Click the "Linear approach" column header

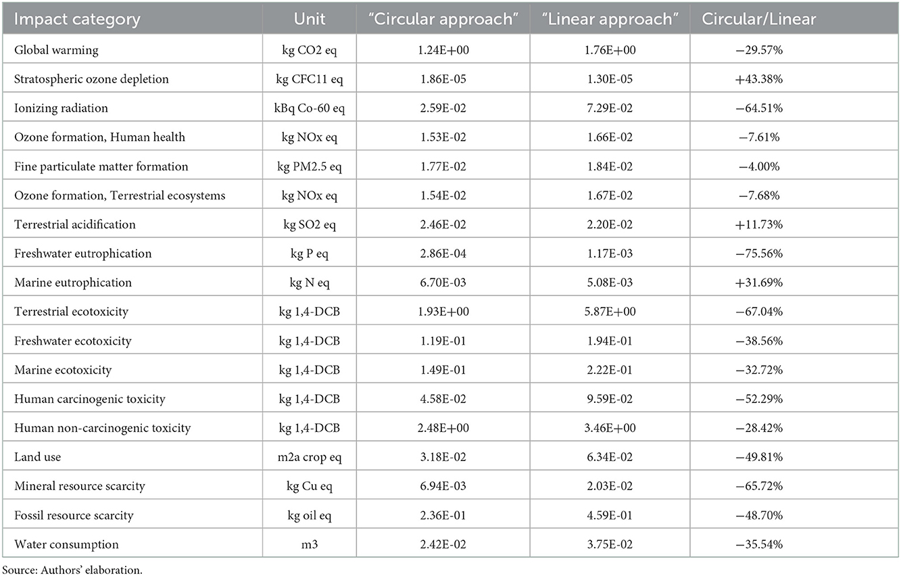click(x=610, y=18)
